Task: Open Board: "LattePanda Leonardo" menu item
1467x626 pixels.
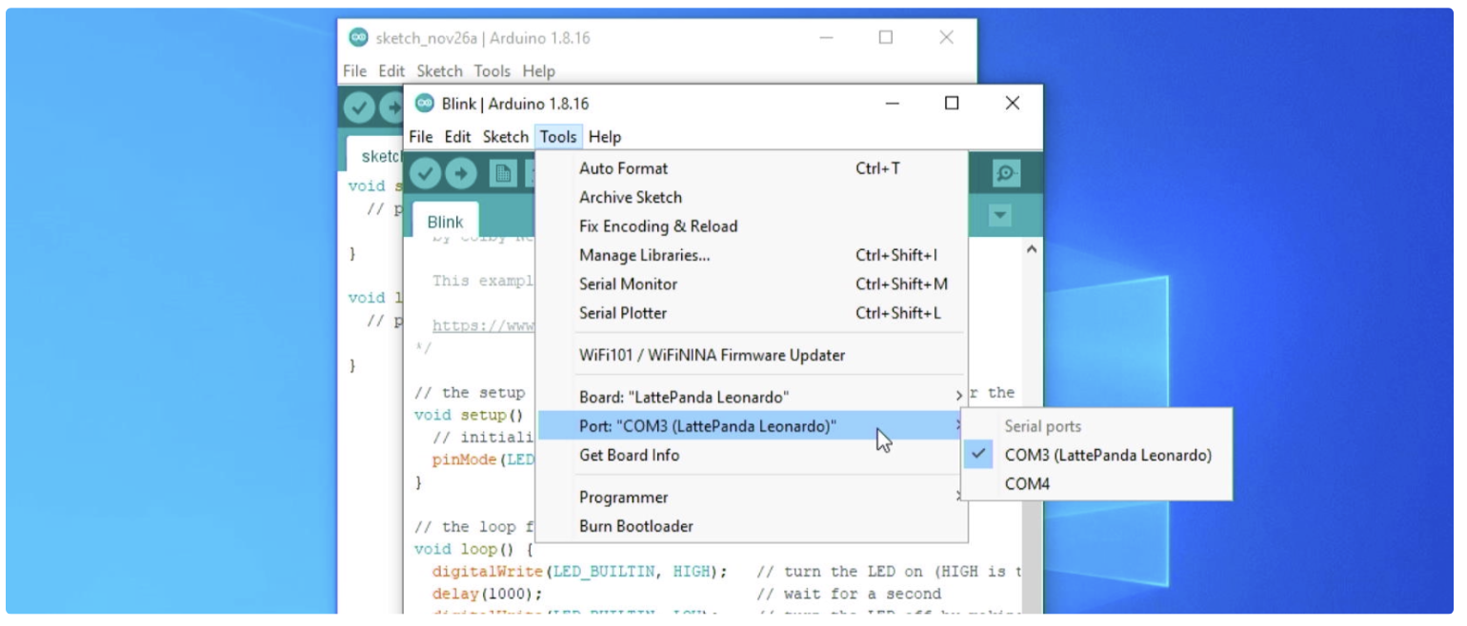Action: (x=752, y=397)
